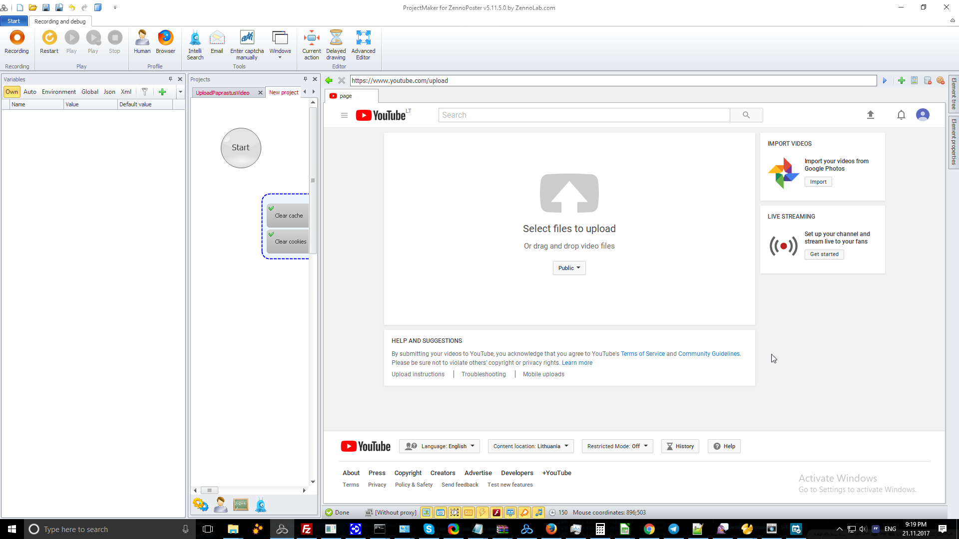Click the Restart project icon

pyautogui.click(x=49, y=42)
